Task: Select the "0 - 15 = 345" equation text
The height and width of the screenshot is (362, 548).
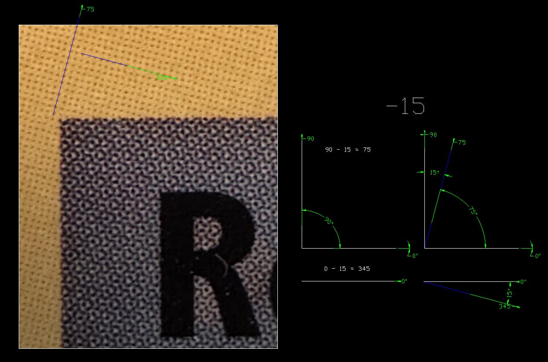Action: pyautogui.click(x=347, y=269)
